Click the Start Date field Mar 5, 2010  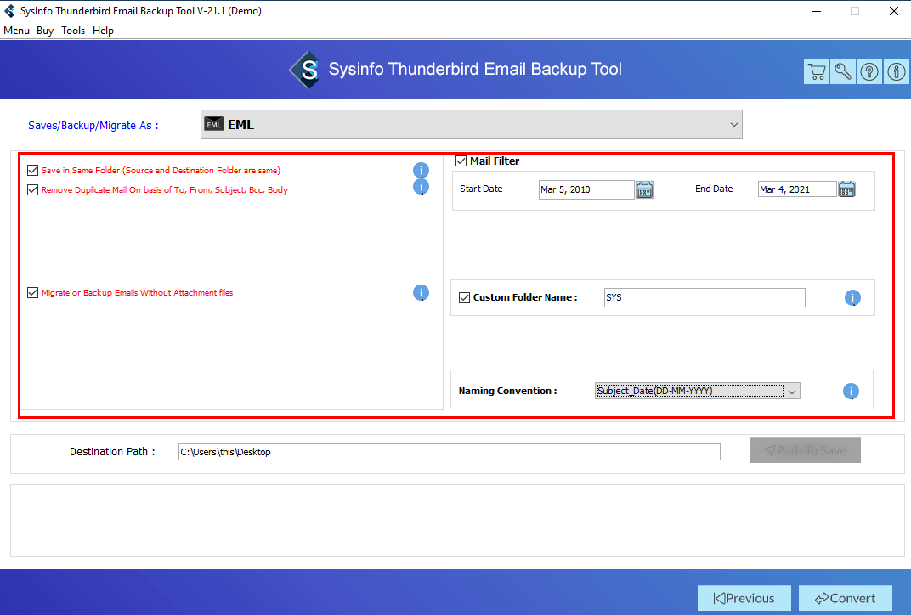[586, 189]
